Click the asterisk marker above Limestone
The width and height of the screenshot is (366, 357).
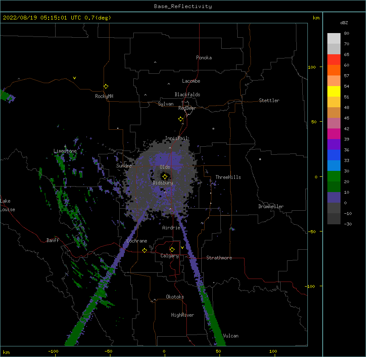tap(65, 146)
